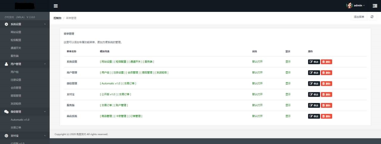The height and width of the screenshot is (144, 381).
Task: Click the hamburger icon in the top bar
Action: 56,6
